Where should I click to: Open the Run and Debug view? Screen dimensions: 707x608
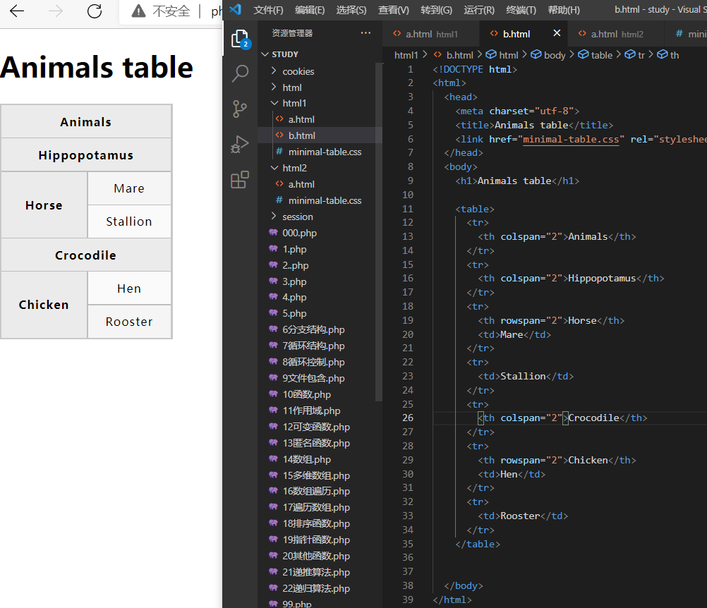240,144
